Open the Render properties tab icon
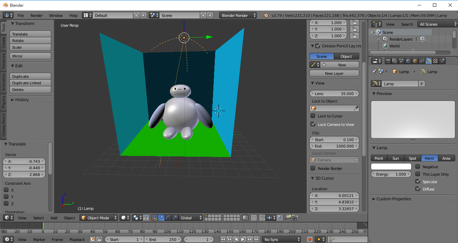The image size is (458, 243). tap(388, 61)
